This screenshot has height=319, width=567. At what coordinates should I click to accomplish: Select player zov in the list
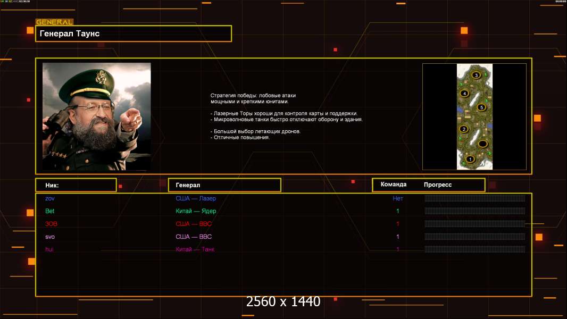50,198
